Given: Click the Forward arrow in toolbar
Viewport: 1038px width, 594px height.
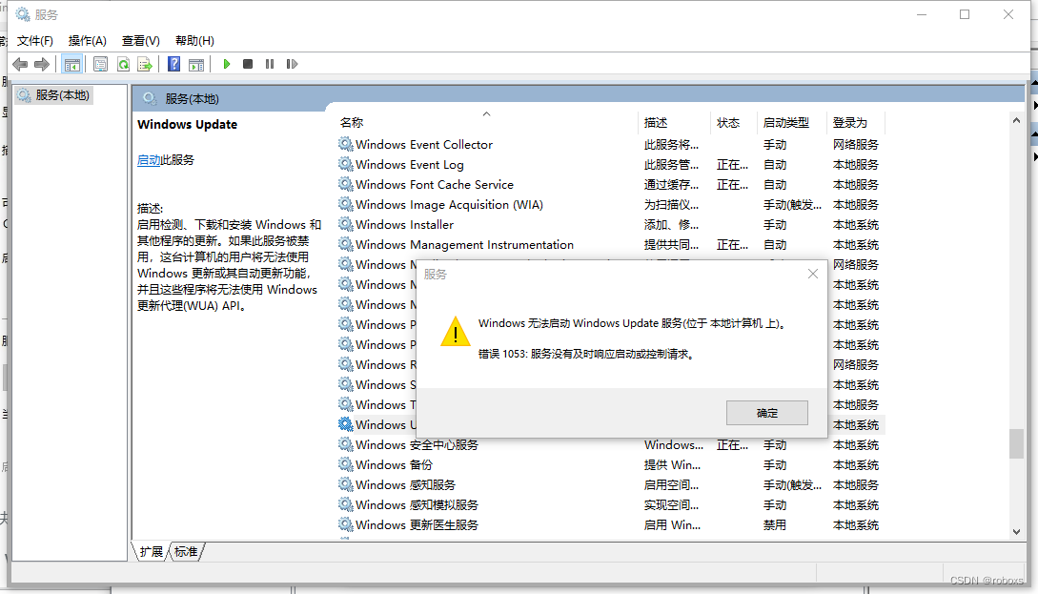Looking at the screenshot, I should pos(42,64).
